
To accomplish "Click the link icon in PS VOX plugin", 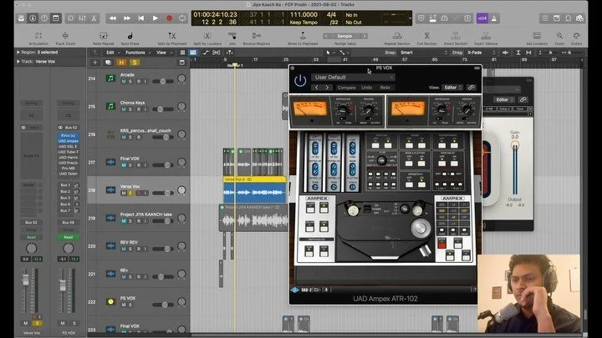I will pos(471,88).
